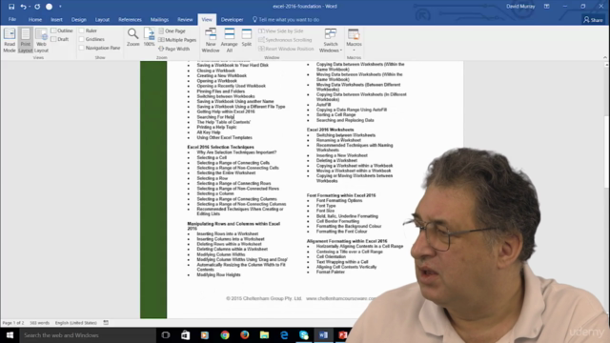Open Google Chrome from the taskbar
The image size is (610, 343).
pyautogui.click(x=225, y=335)
